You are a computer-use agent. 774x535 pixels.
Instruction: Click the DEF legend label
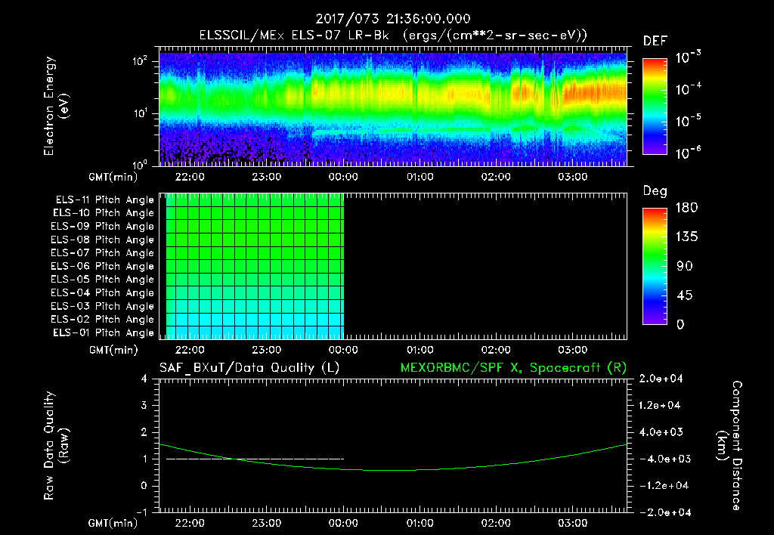coord(655,41)
